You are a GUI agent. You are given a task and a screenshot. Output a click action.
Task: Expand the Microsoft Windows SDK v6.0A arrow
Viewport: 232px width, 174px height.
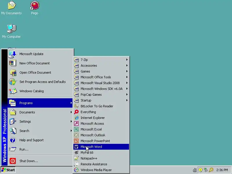tap(127, 89)
